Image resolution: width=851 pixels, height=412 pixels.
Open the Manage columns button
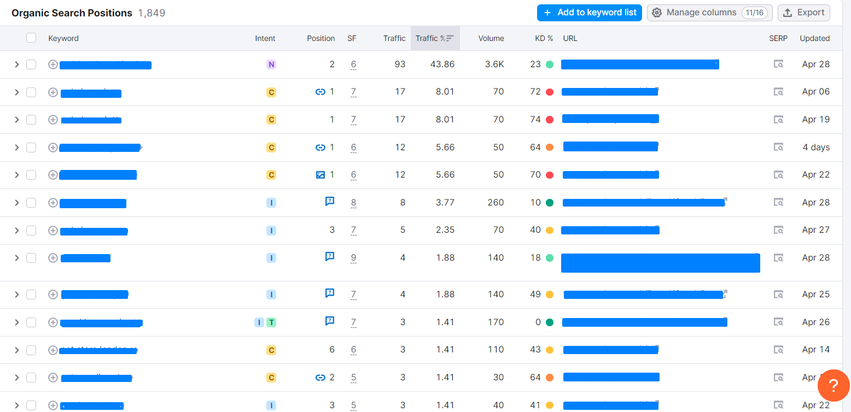click(710, 13)
